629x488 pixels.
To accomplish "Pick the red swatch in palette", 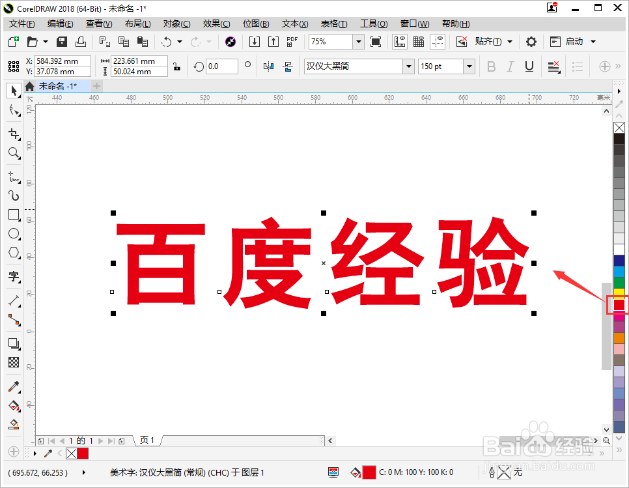I will click(619, 305).
